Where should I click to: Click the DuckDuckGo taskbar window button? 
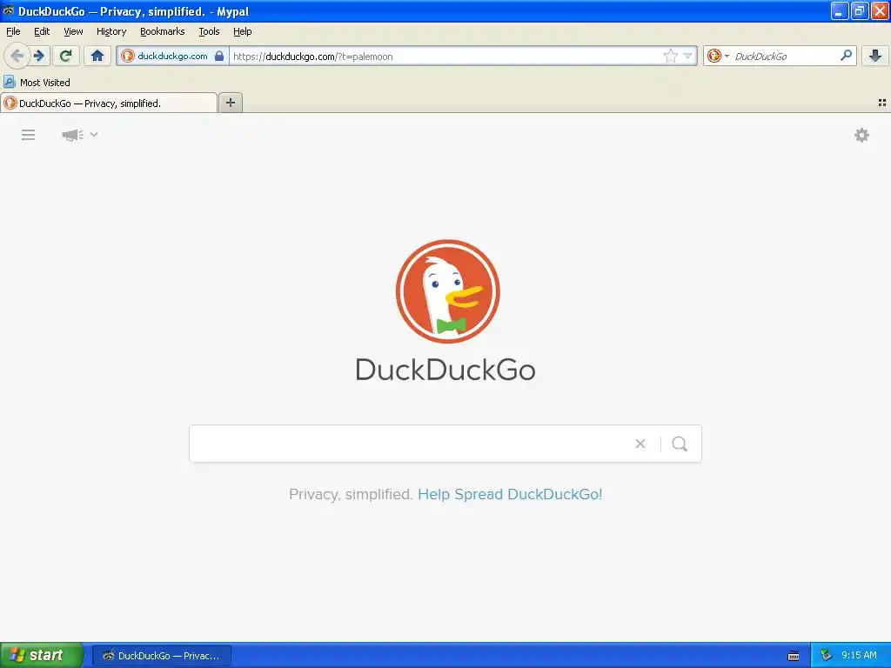161,656
